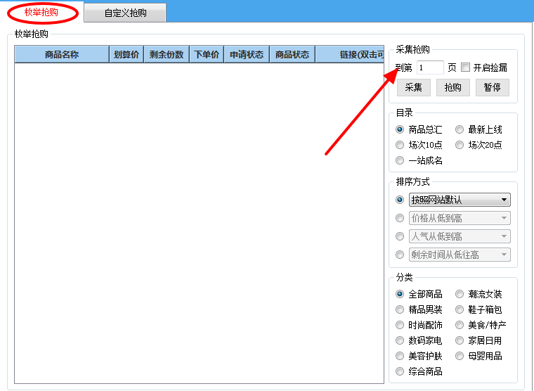Open the 自定义抢购 tab
The width and height of the screenshot is (534, 391).
[125, 13]
